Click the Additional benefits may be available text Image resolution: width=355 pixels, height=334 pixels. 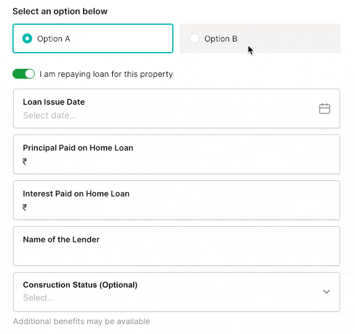pos(82,321)
